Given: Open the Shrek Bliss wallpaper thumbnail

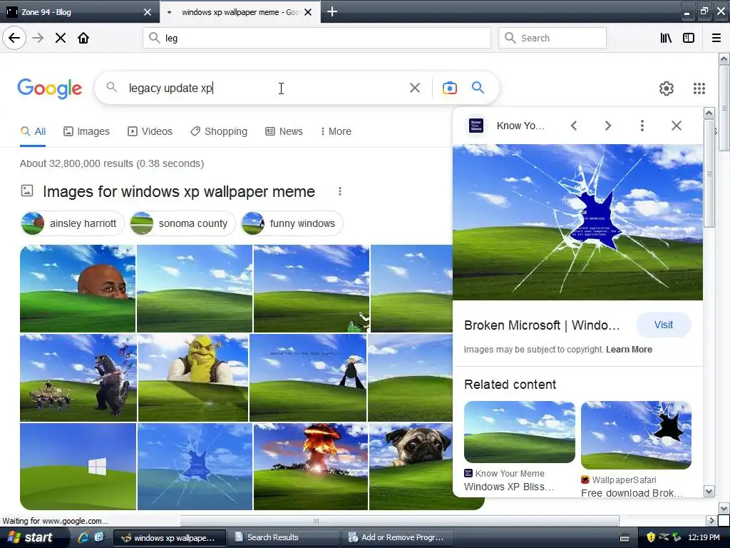Looking at the screenshot, I should (x=193, y=377).
